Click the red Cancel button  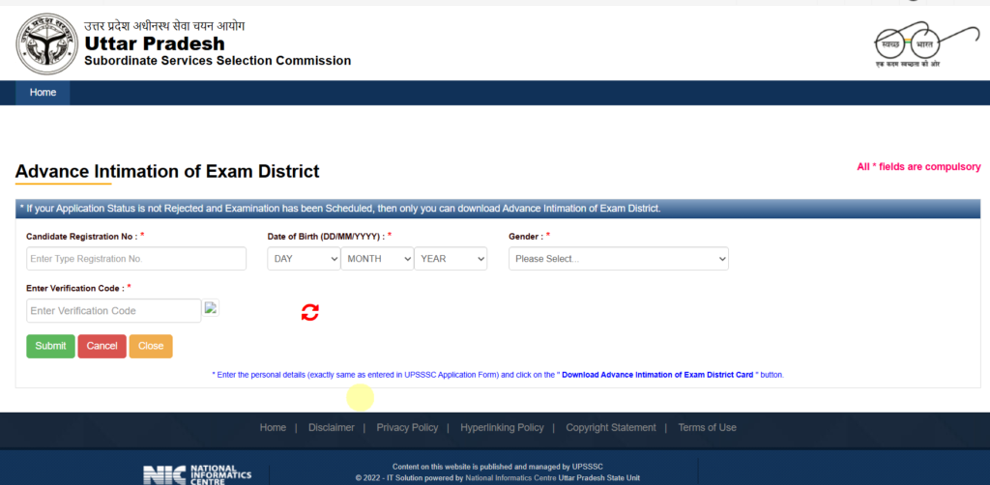tap(102, 346)
